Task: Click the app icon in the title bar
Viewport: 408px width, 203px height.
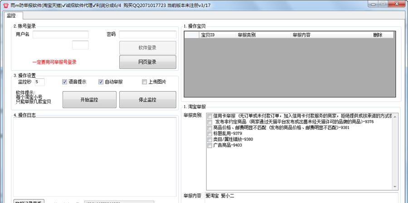Action: click(x=6, y=5)
